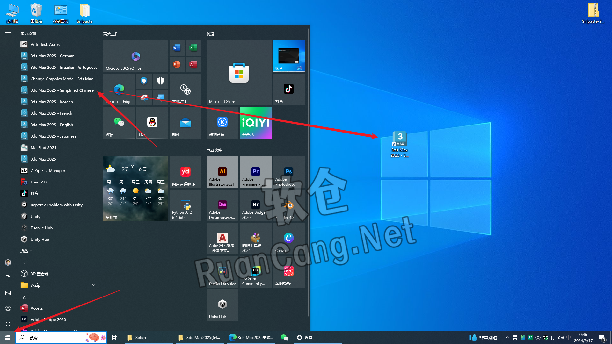
Task: Open the QQ tile
Action: pos(152,123)
